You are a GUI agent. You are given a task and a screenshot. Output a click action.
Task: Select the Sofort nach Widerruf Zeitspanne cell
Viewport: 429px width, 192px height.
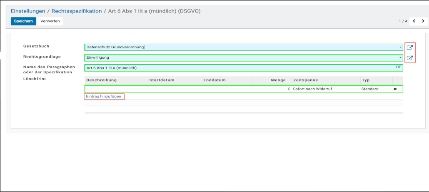click(x=312, y=89)
